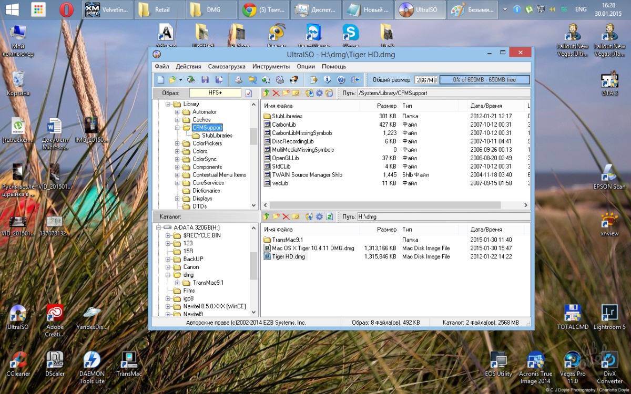
Task: Click the Help question mark icon
Action: click(x=341, y=80)
